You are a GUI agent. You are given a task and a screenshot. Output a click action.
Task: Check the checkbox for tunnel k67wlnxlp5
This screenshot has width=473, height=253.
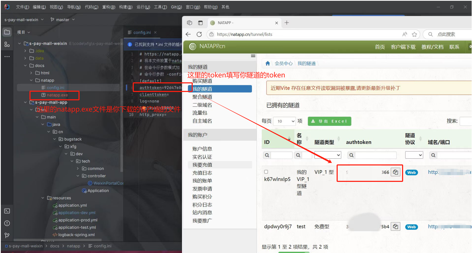266,172
